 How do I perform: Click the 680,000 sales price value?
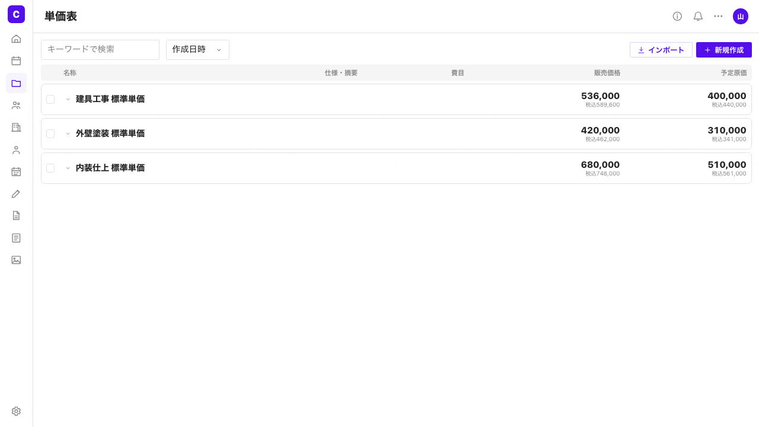[x=600, y=165]
